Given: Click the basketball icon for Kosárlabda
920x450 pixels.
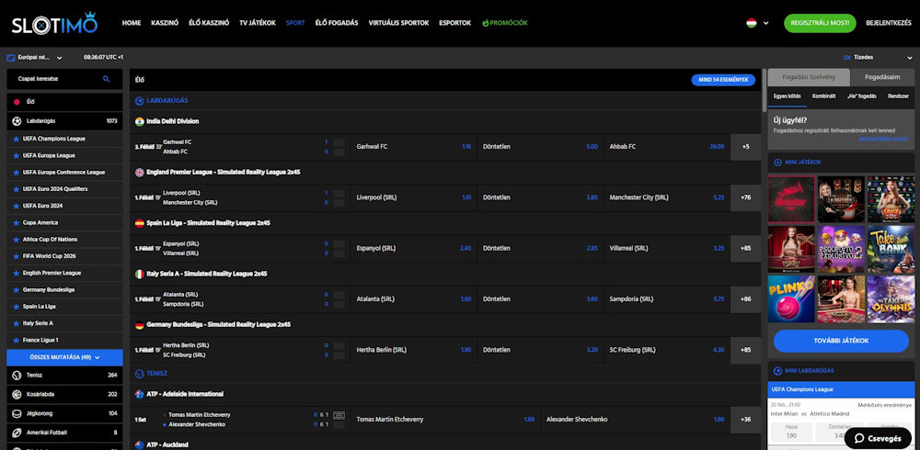Looking at the screenshot, I should pos(17,394).
